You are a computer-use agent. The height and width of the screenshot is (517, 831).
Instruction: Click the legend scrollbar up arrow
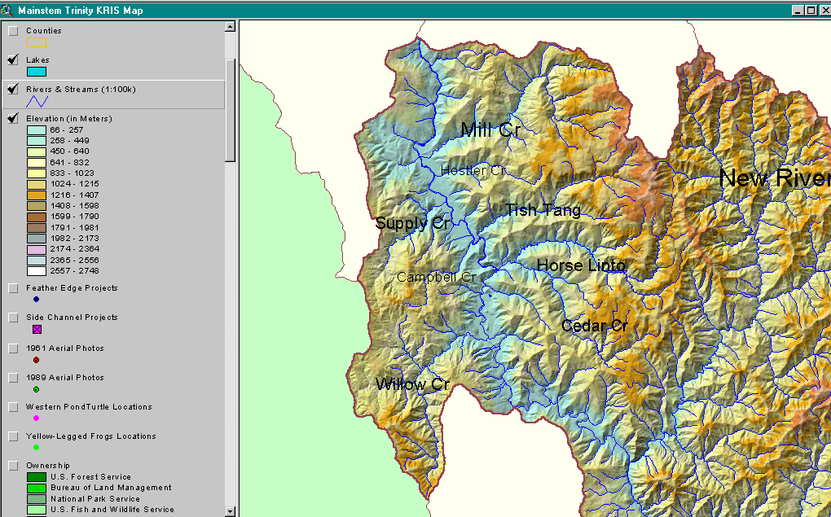(x=230, y=27)
